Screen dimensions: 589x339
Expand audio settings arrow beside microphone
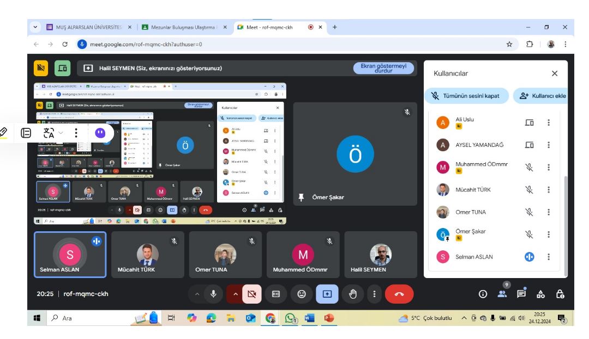click(x=197, y=294)
